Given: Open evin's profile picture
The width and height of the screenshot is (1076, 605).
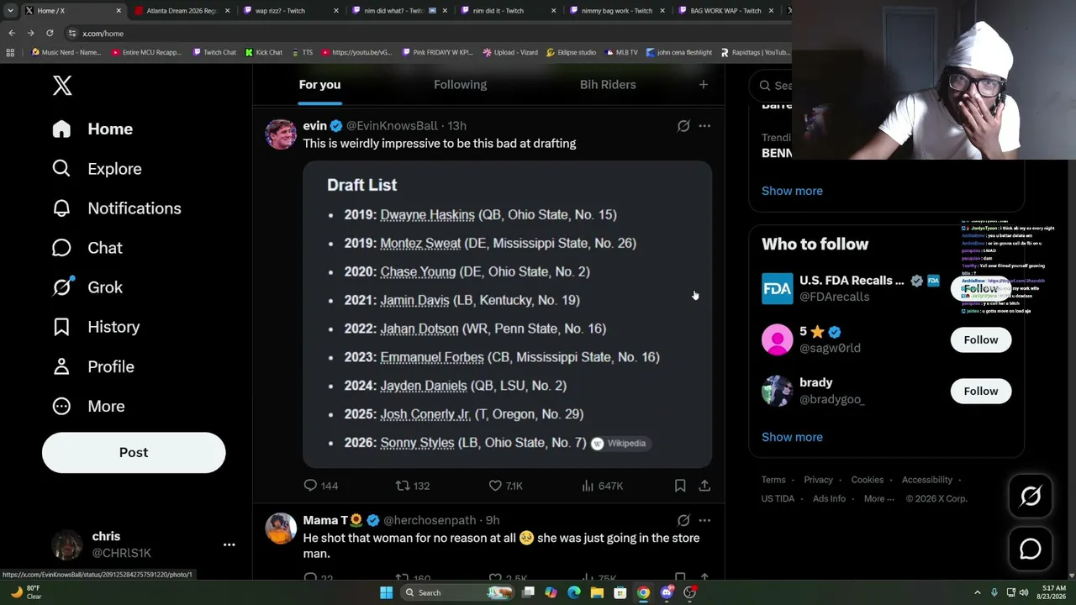Looking at the screenshot, I should pyautogui.click(x=281, y=134).
